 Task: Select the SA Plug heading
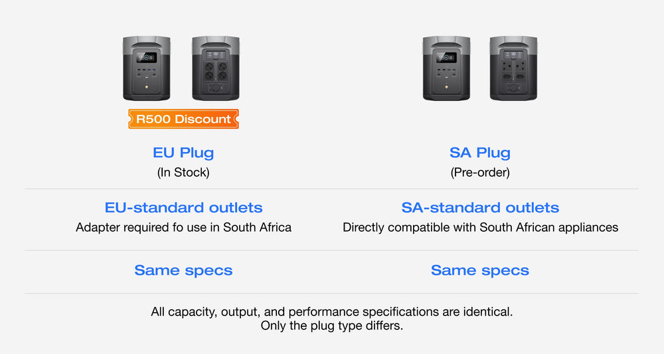click(x=480, y=153)
